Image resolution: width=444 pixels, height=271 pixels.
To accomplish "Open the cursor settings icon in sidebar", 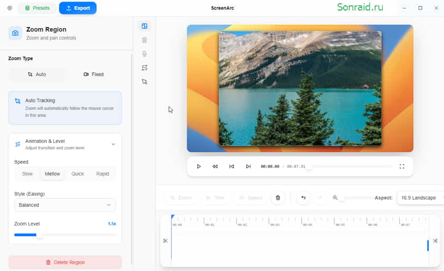I will tap(144, 82).
